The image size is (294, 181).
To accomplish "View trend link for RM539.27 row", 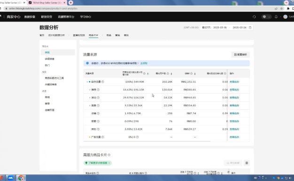I will pos(234,129).
